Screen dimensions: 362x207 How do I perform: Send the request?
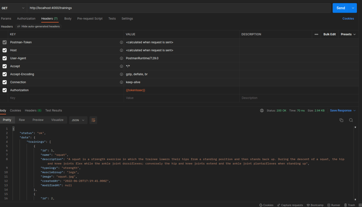pos(341,8)
